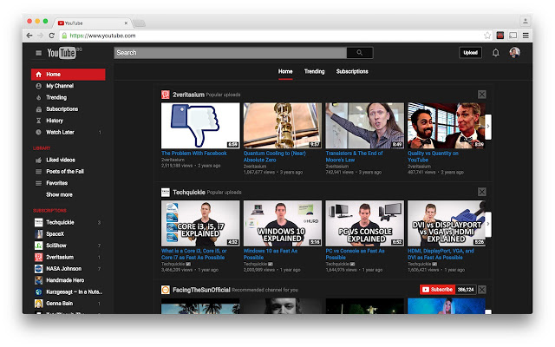This screenshot has width=555, height=347.
Task: Click the search magnifier button
Action: (x=360, y=53)
